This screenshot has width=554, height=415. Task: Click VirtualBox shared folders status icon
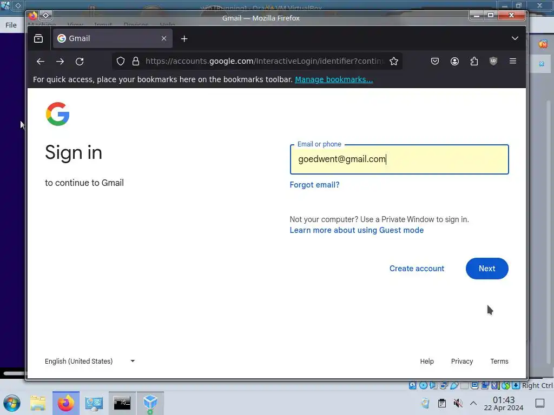click(x=465, y=385)
